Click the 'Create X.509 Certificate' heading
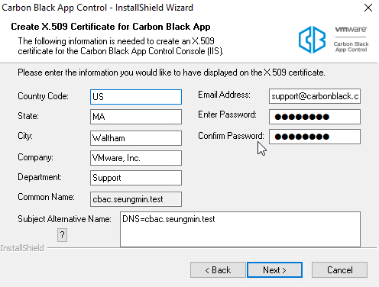The image size is (379, 287). (x=111, y=27)
